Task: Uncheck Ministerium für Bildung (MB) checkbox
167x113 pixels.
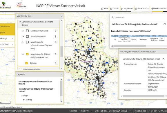Action: coord(27,54)
